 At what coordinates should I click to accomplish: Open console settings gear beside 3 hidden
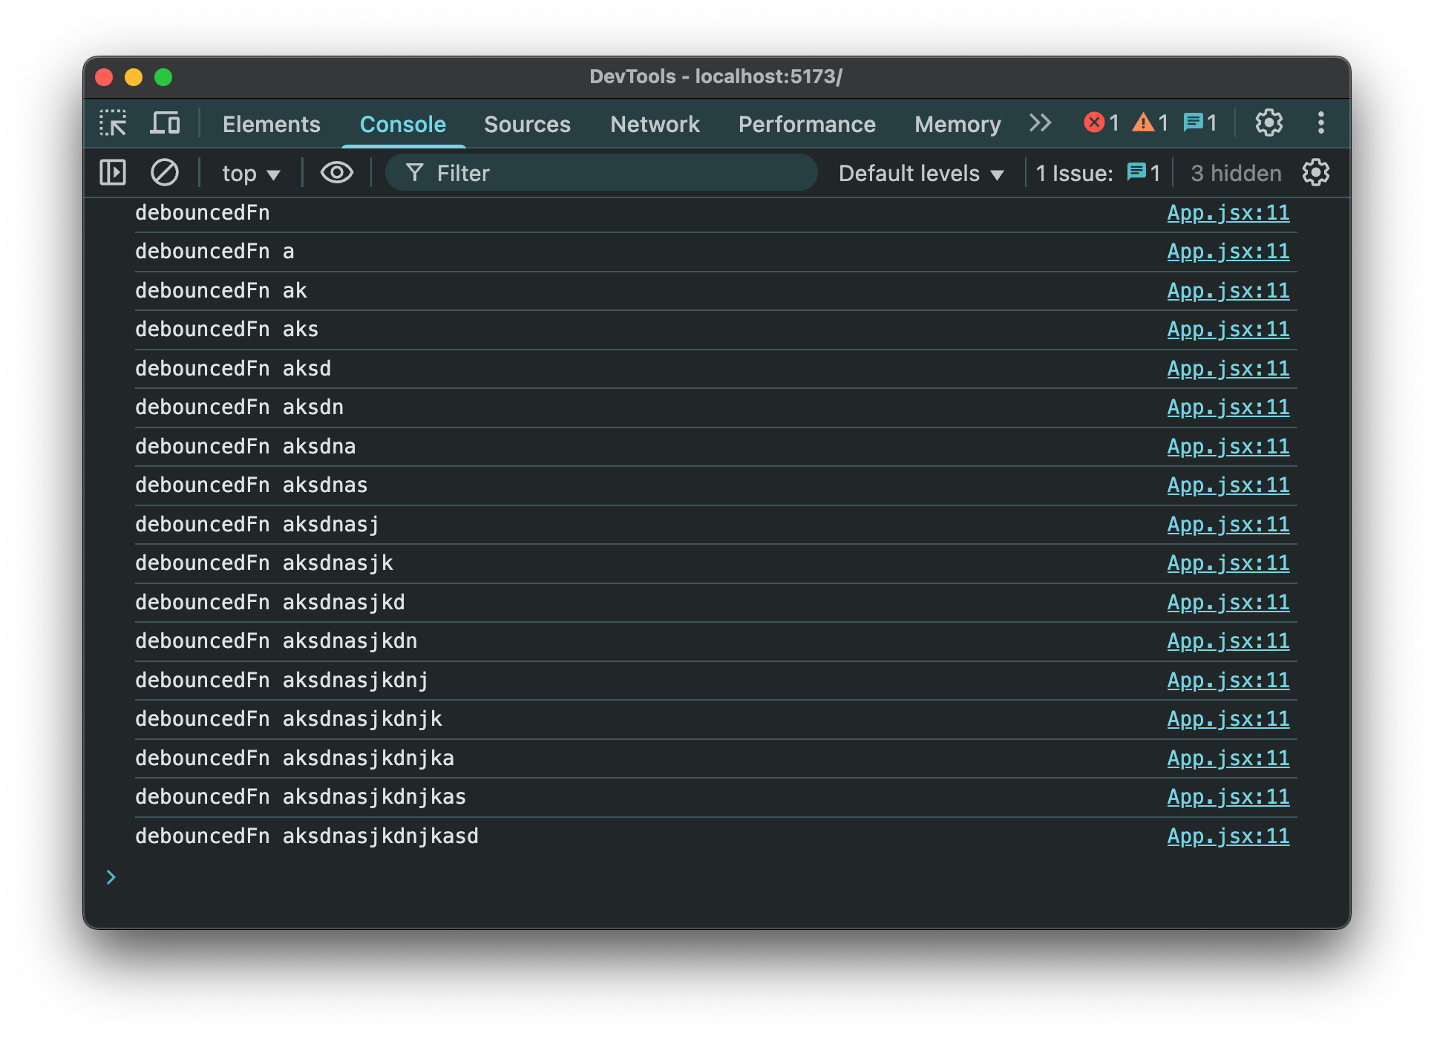[x=1315, y=173]
